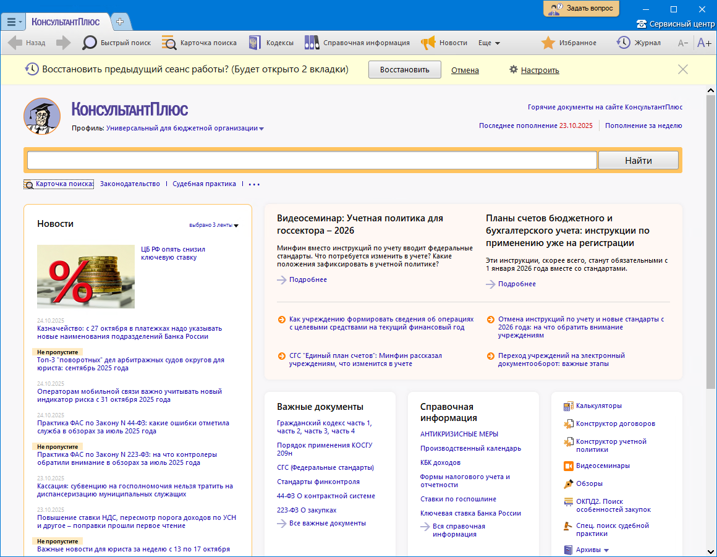Increase font size with A+ icon
Viewport: 717px width, 557px height.
click(x=704, y=43)
